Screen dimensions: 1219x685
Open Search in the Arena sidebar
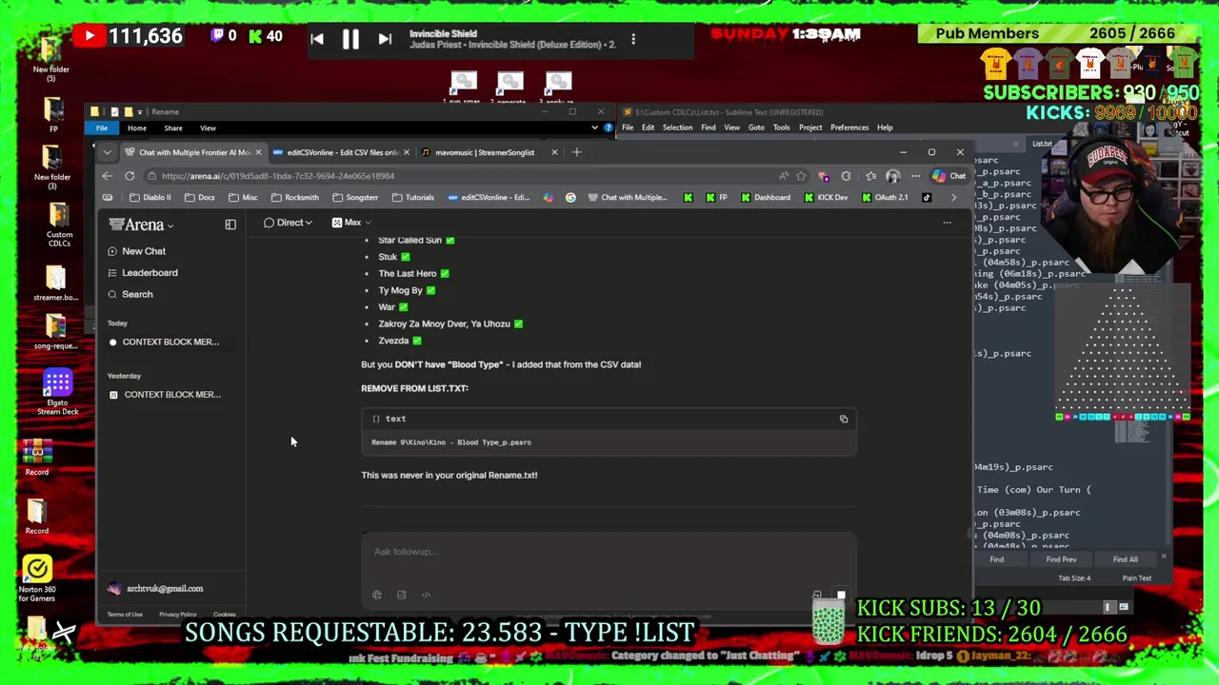point(130,295)
